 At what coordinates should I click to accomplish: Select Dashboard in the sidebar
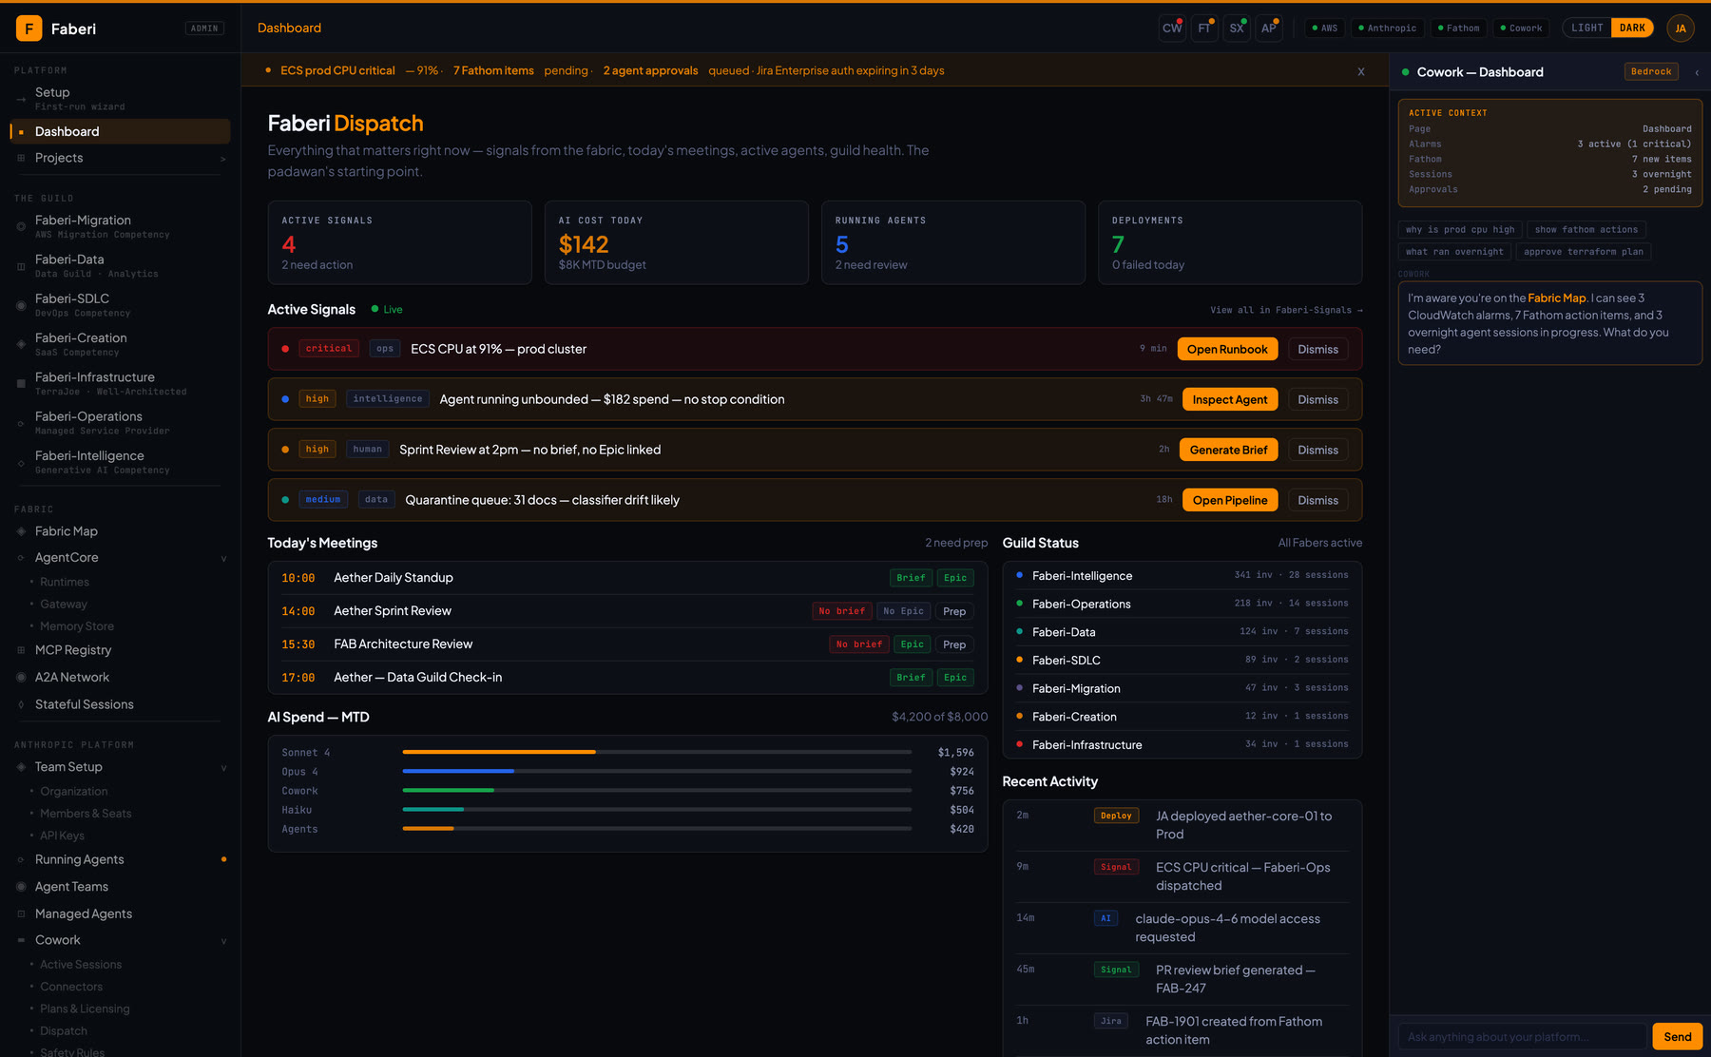pyautogui.click(x=120, y=131)
